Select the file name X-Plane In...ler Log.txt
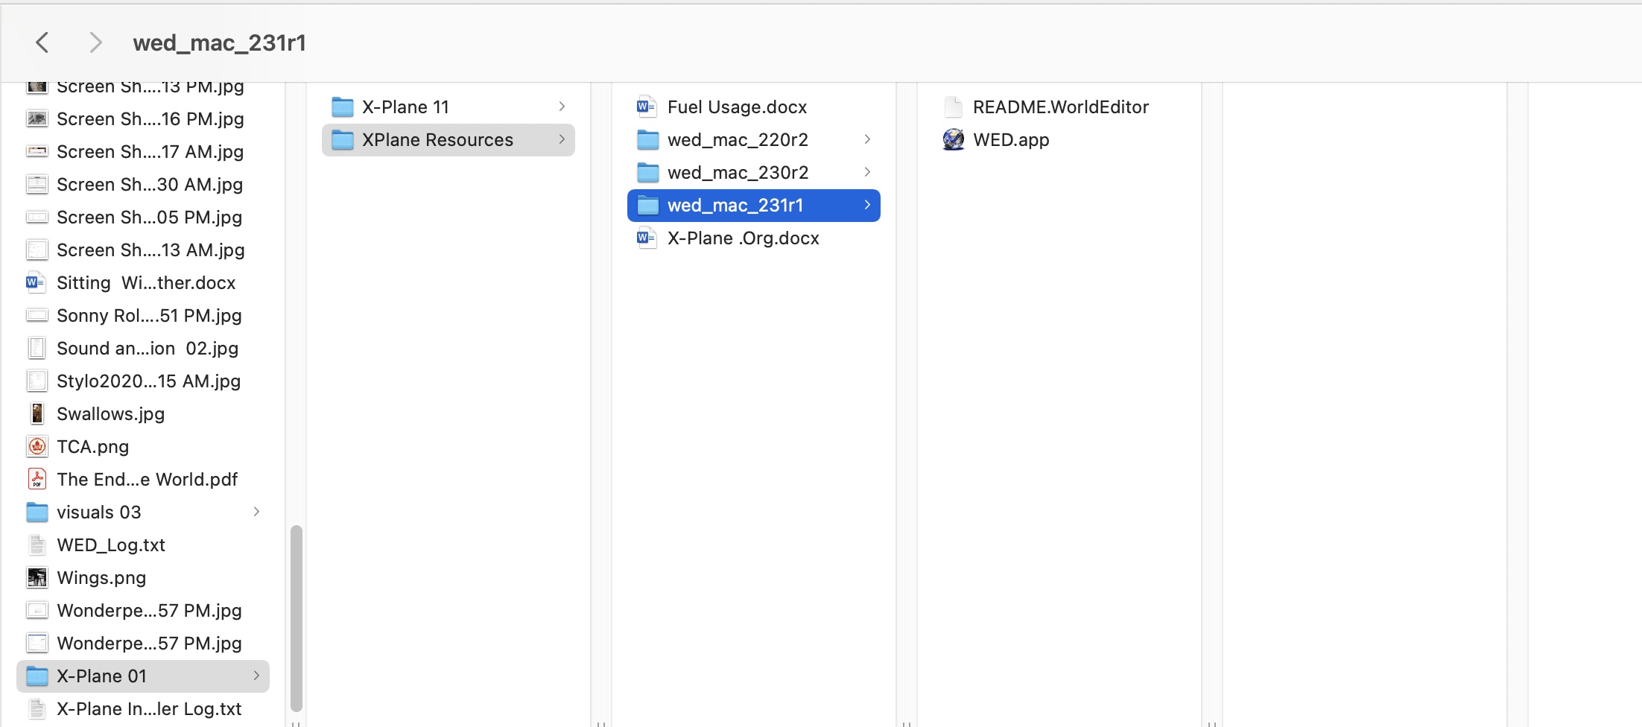The height and width of the screenshot is (727, 1642). pos(149,708)
